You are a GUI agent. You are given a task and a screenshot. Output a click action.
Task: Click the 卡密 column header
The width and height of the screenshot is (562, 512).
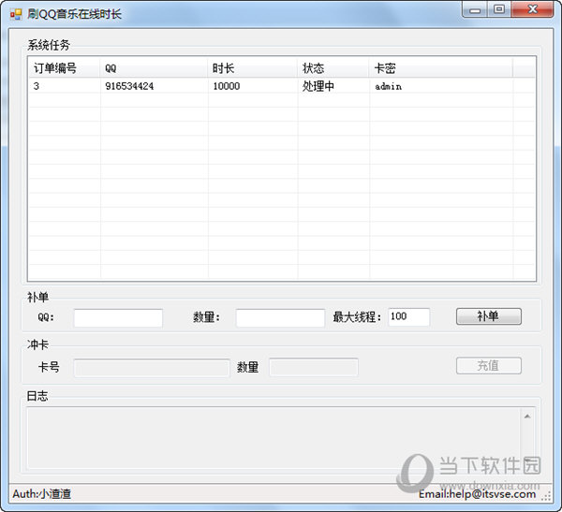click(x=441, y=67)
